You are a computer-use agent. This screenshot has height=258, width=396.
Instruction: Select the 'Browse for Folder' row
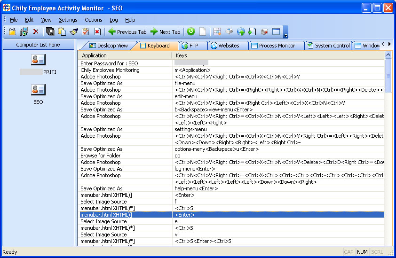[x=231, y=156]
